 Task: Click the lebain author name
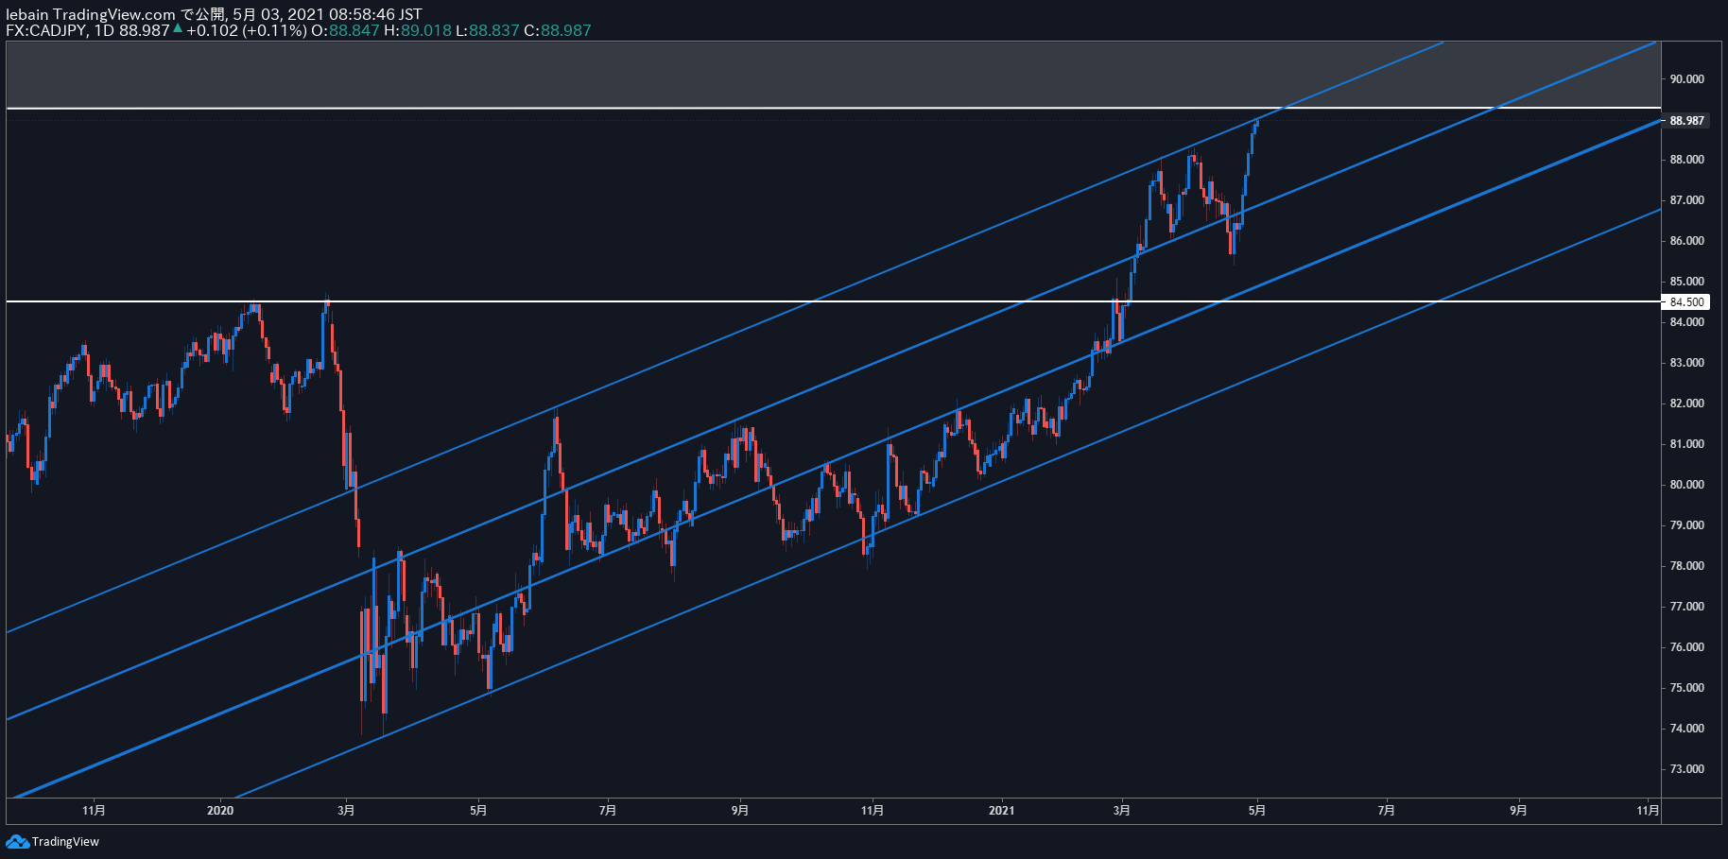26,14
